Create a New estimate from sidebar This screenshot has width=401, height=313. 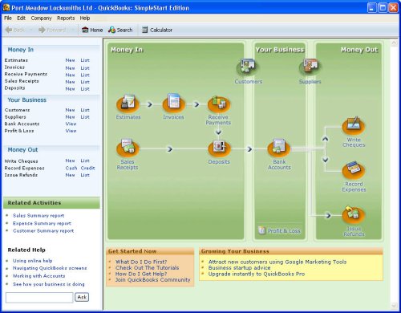pos(70,60)
